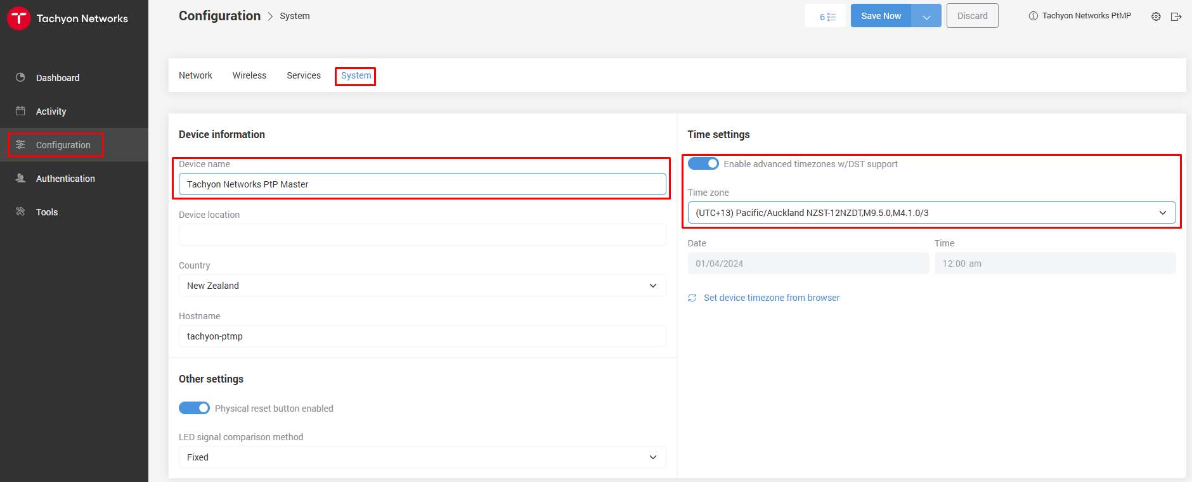Expand the Save Now dropdown arrow

(926, 16)
